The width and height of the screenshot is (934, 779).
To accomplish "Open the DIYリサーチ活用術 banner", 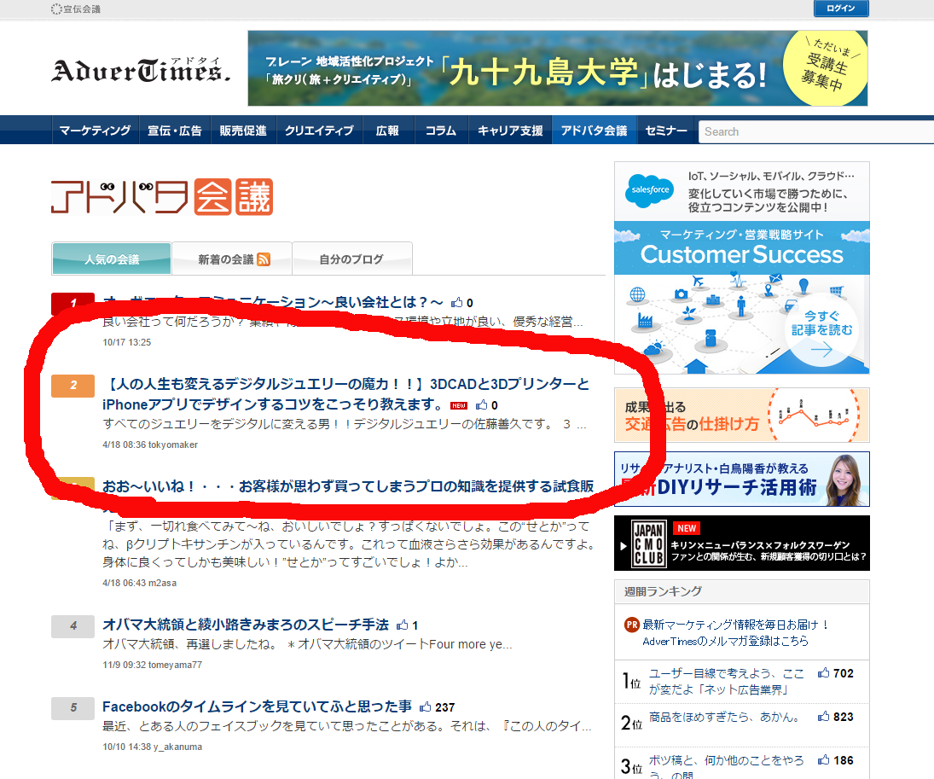I will click(x=741, y=480).
